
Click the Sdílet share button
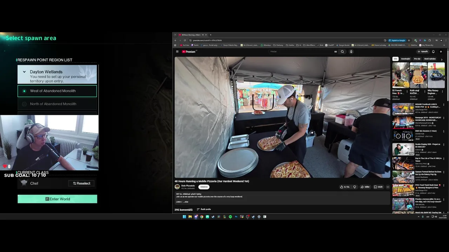[365, 187]
